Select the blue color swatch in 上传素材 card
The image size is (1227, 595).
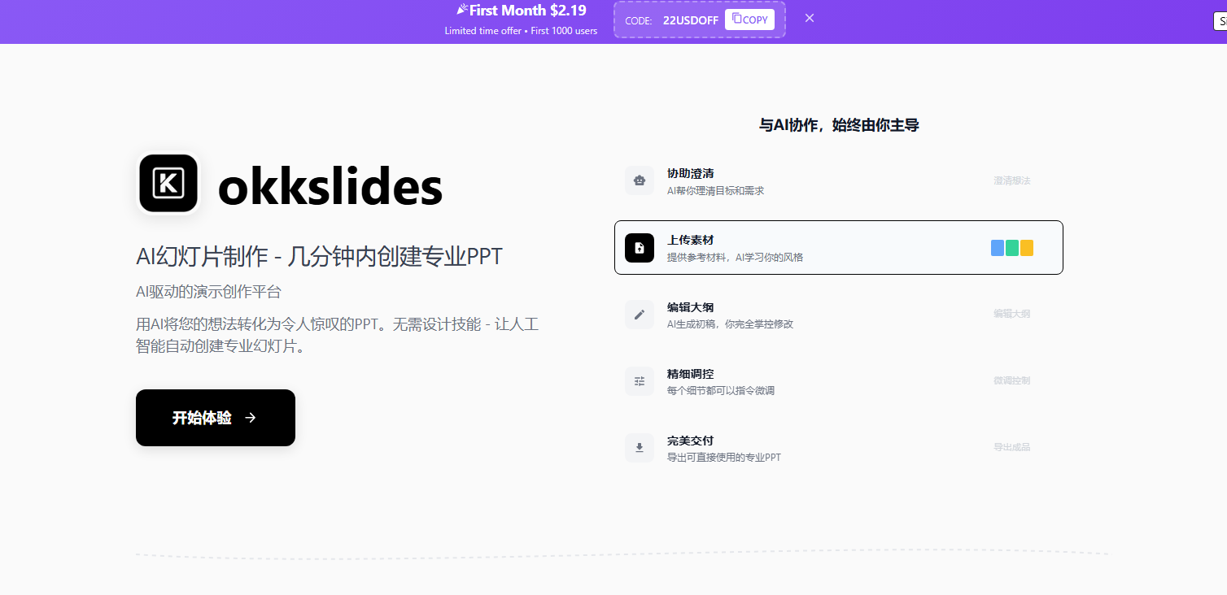pyautogui.click(x=998, y=248)
